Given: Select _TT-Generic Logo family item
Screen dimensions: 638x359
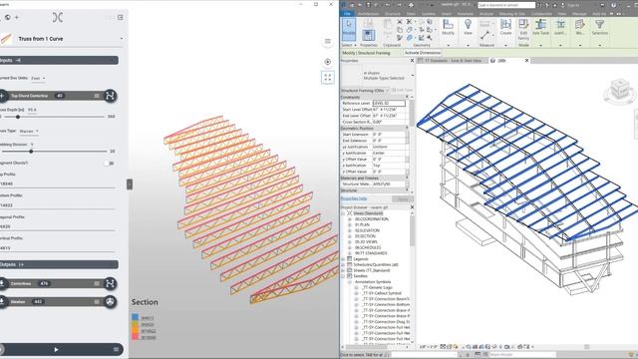Looking at the screenshot, I should point(376,287).
